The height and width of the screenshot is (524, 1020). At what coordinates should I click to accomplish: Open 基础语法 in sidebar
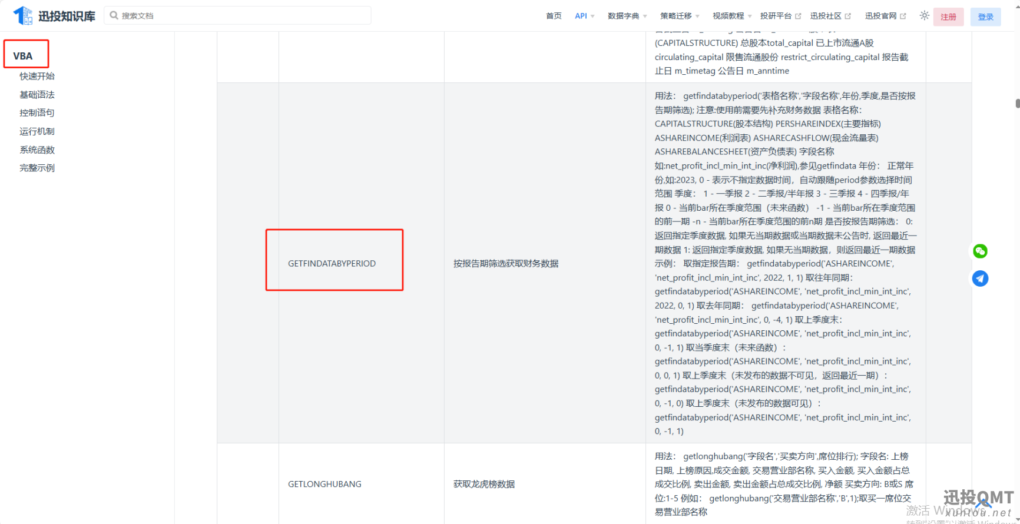[37, 94]
